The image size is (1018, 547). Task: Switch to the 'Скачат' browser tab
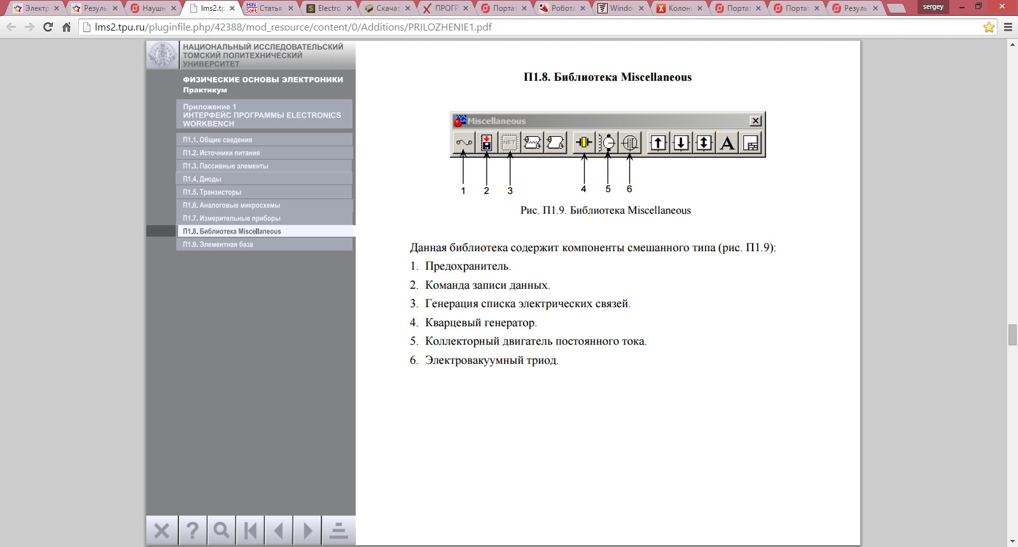coord(387,8)
